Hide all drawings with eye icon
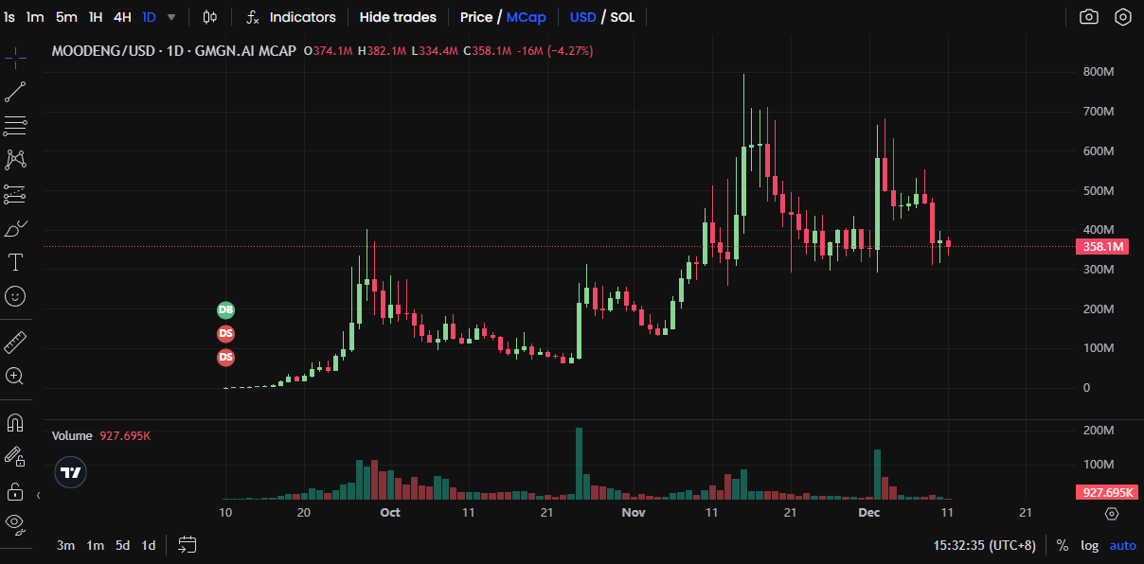The width and height of the screenshot is (1144, 564). pyautogui.click(x=15, y=521)
